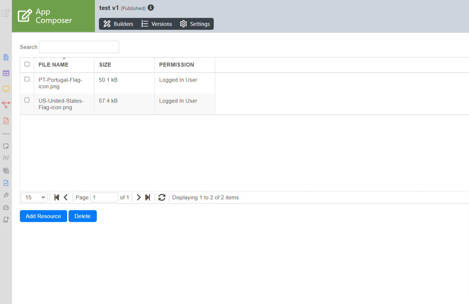The image size is (469, 304).
Task: Click the Add Resource button
Action: (43, 216)
